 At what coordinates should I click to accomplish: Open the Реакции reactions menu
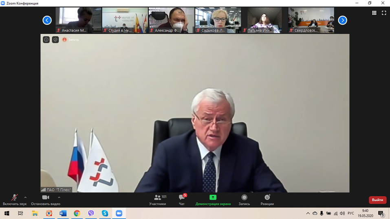coord(267,199)
